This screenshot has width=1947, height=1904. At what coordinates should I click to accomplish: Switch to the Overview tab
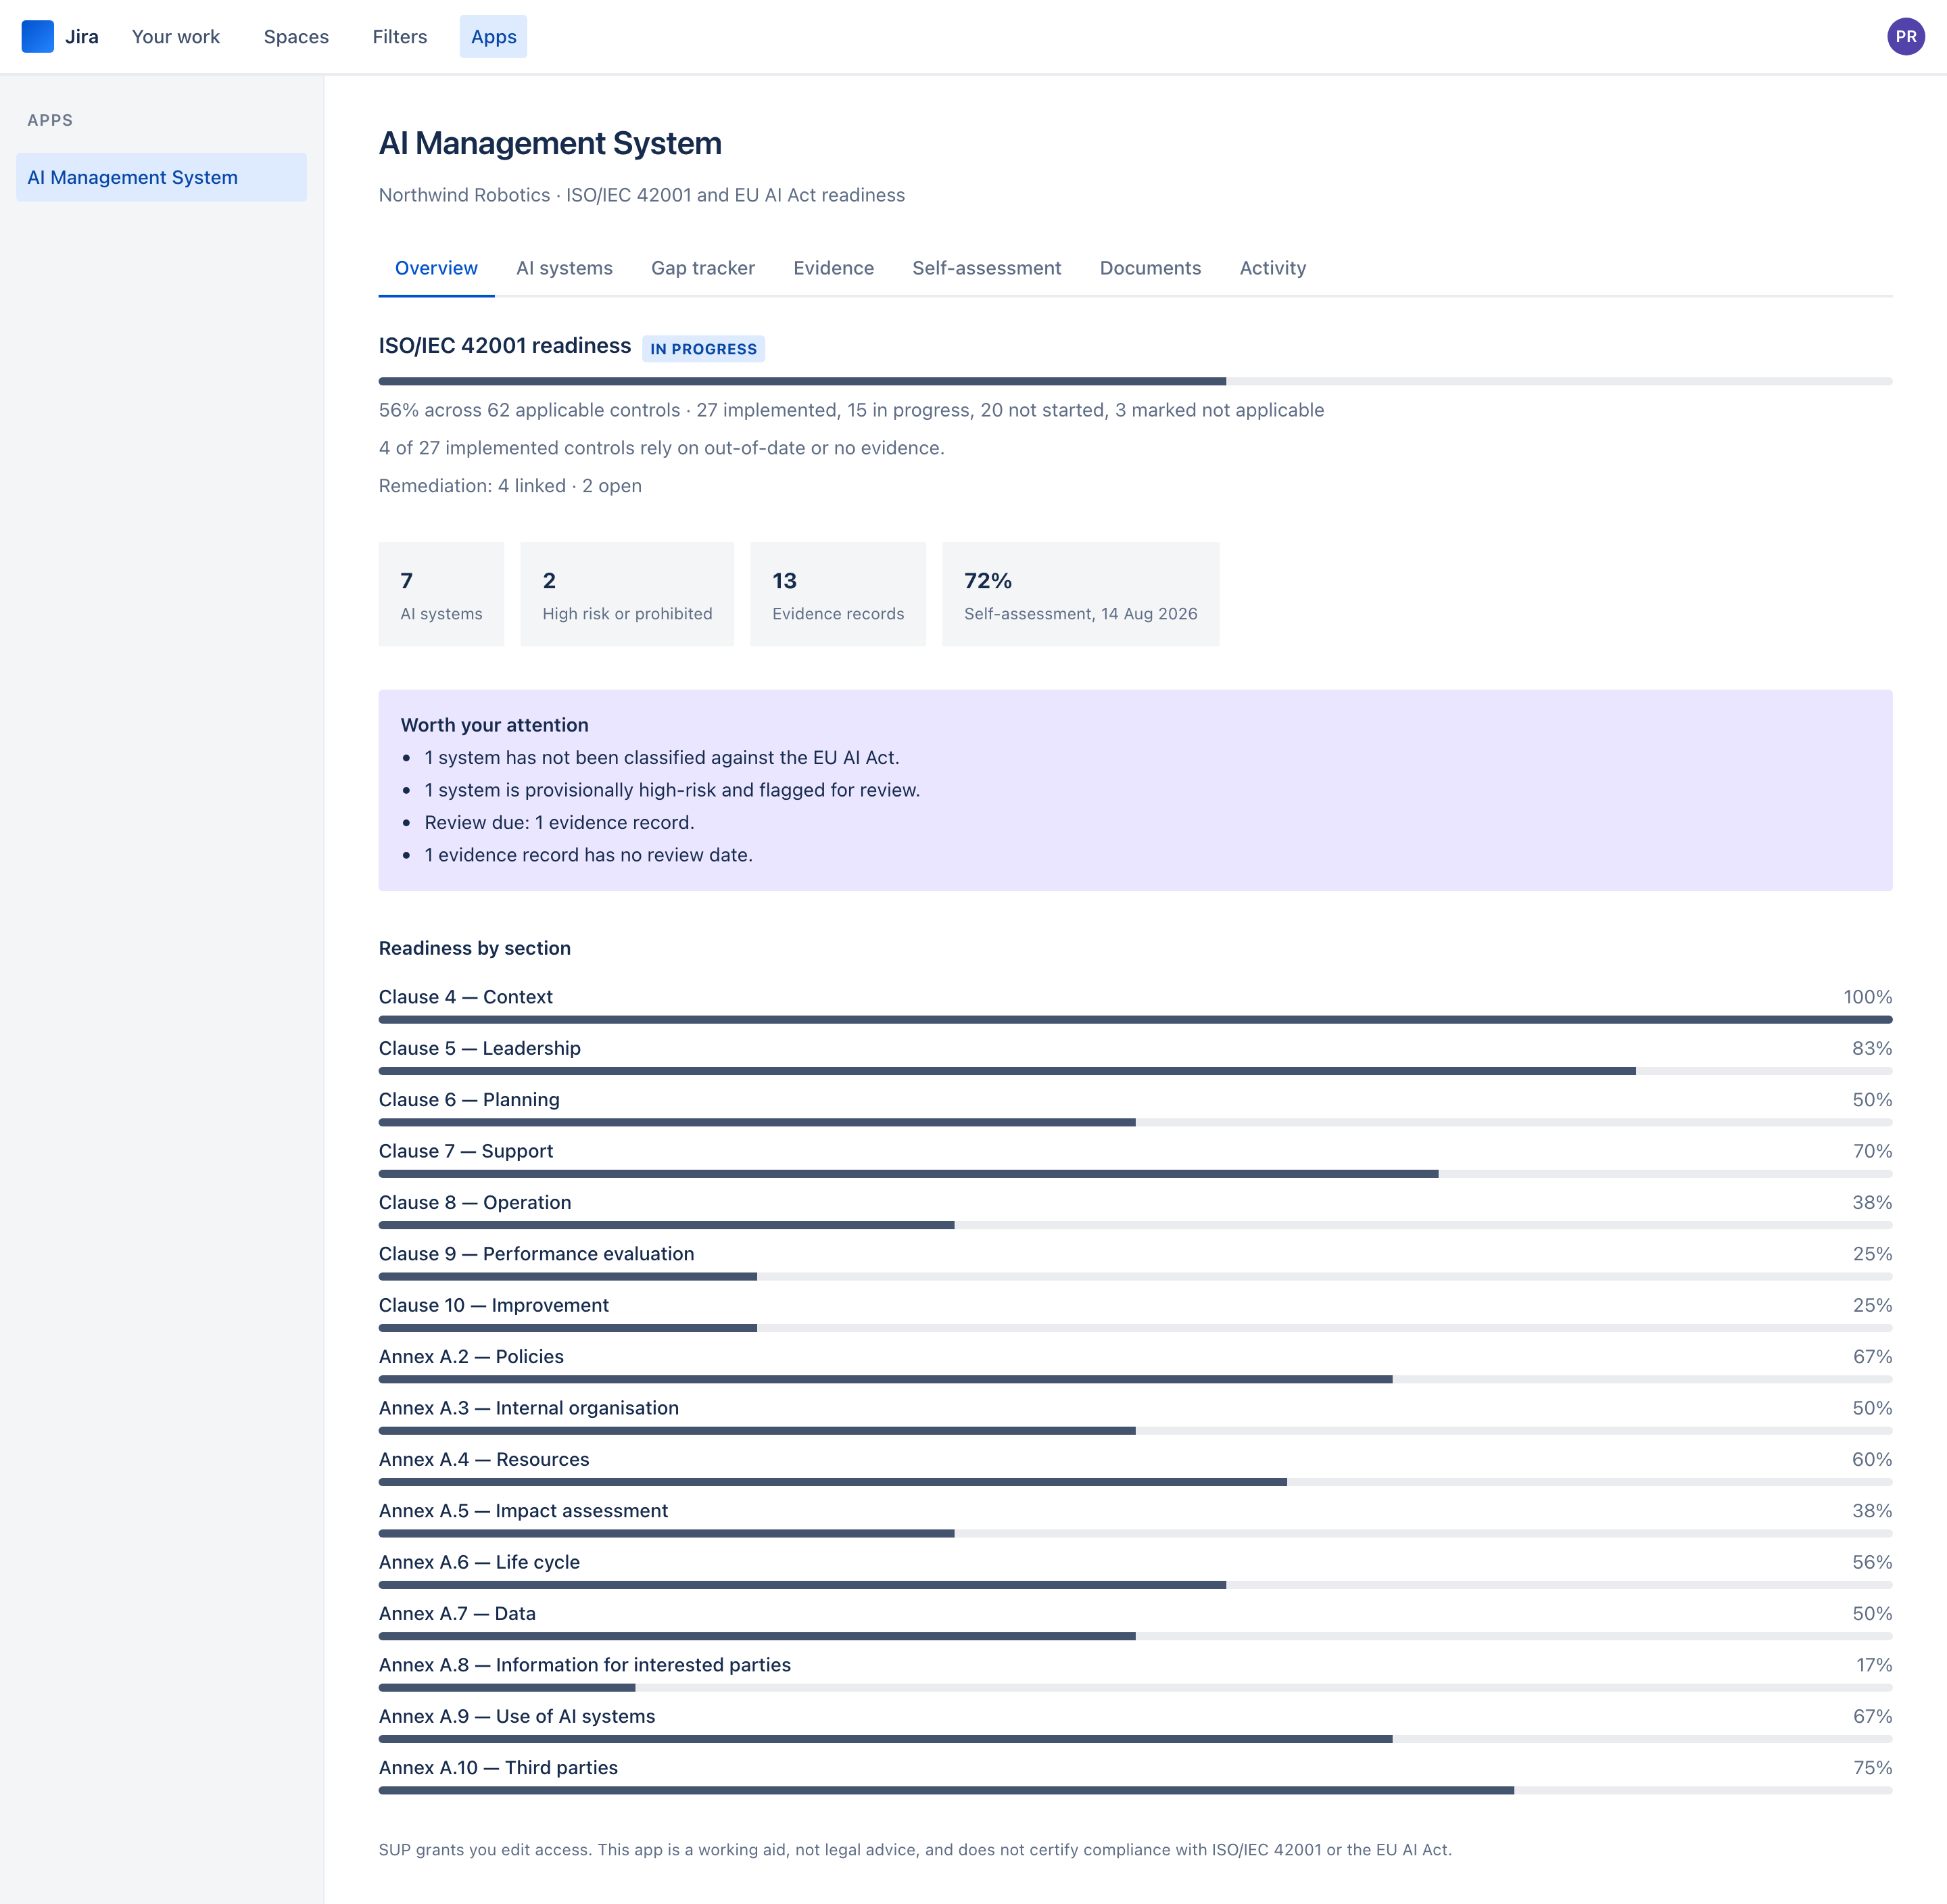[x=436, y=268]
